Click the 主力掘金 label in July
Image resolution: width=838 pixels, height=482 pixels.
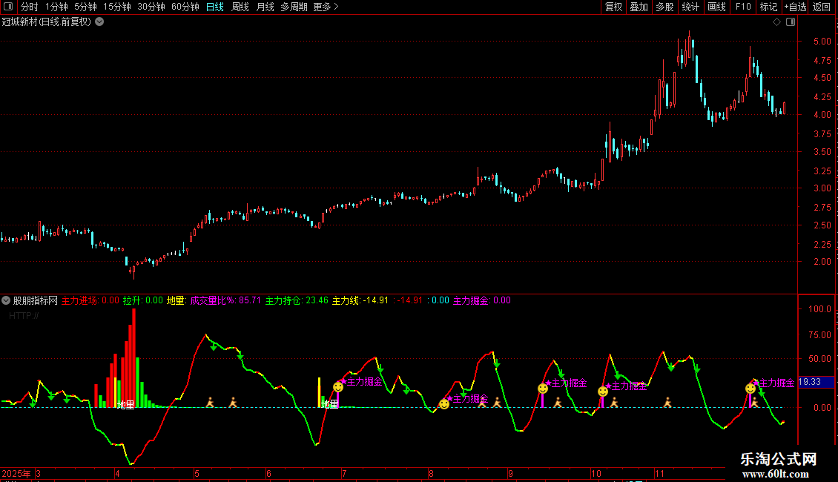pyautogui.click(x=364, y=382)
